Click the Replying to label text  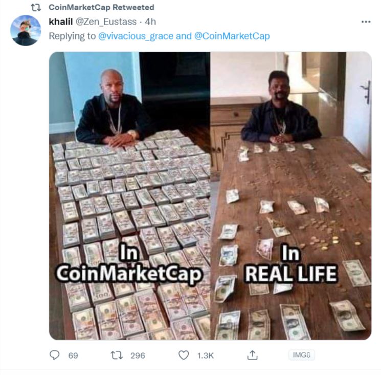pyautogui.click(x=73, y=36)
